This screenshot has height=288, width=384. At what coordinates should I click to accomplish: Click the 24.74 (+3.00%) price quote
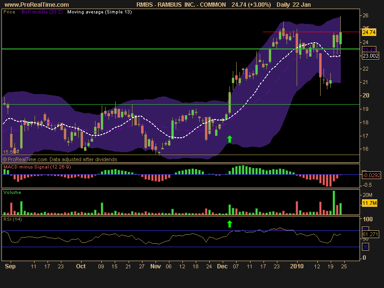coord(251,5)
